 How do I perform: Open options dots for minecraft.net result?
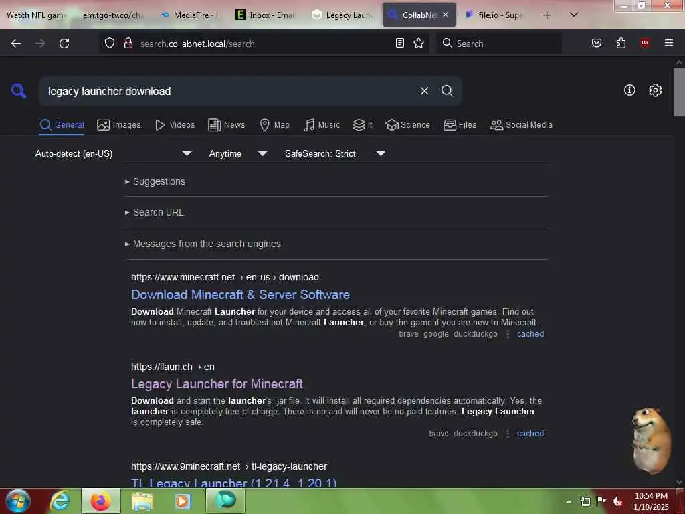(x=508, y=335)
